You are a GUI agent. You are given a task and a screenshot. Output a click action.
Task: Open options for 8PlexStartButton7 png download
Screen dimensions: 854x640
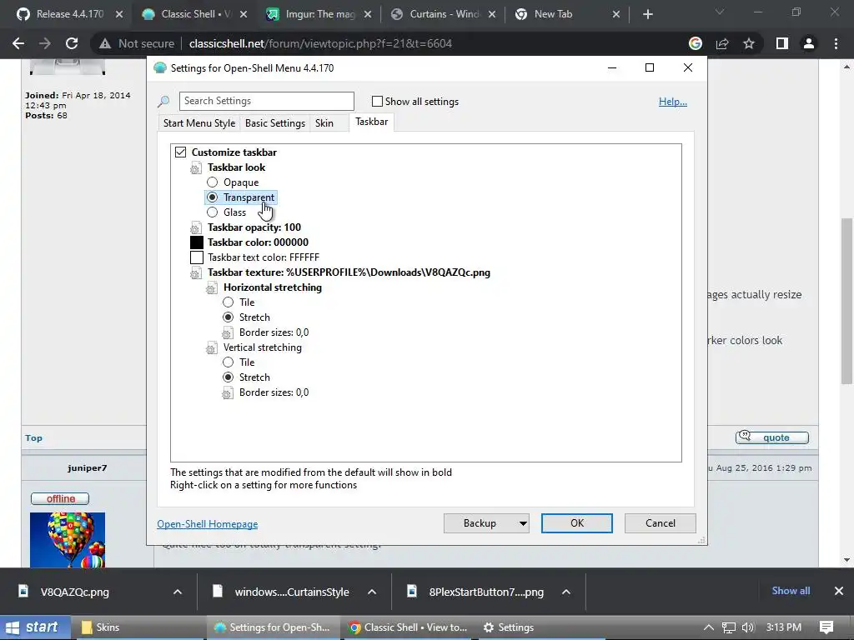click(x=566, y=592)
